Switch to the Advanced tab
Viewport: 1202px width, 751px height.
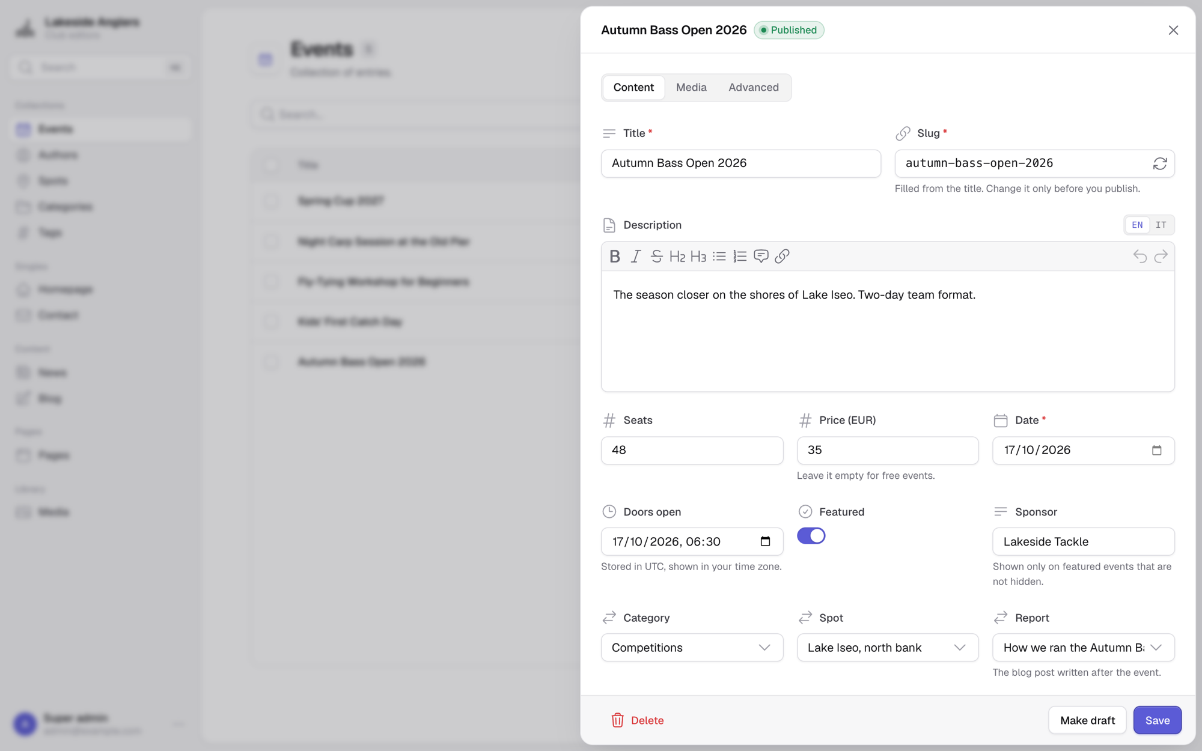(x=754, y=88)
